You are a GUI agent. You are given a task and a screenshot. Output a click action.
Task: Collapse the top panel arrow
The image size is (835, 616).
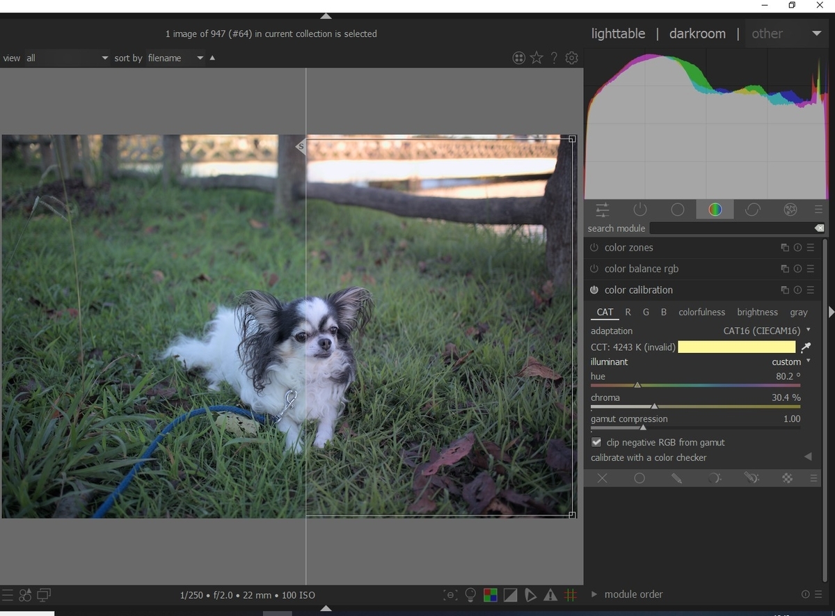[x=326, y=16]
